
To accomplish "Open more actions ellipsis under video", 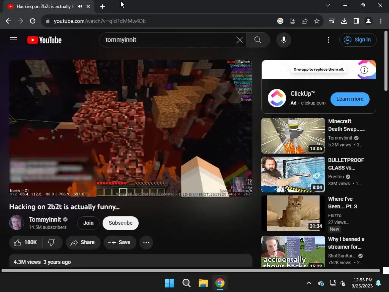I will [146, 242].
